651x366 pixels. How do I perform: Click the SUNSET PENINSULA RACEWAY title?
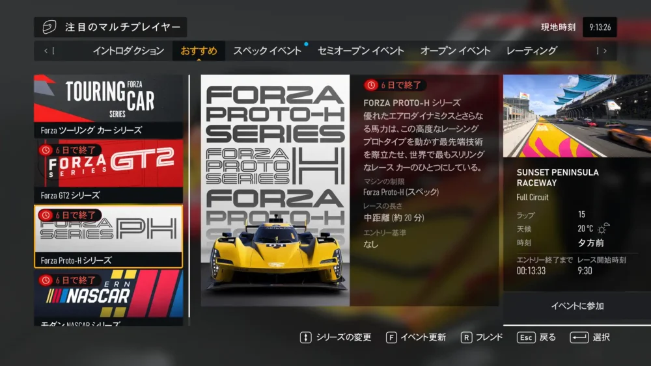(558, 177)
